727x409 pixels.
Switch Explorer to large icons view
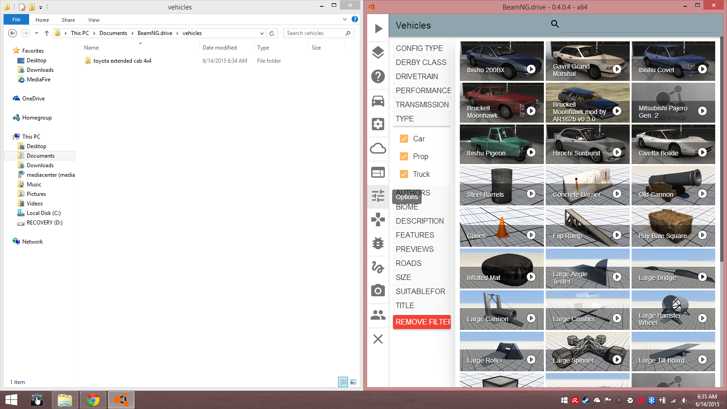pos(353,382)
